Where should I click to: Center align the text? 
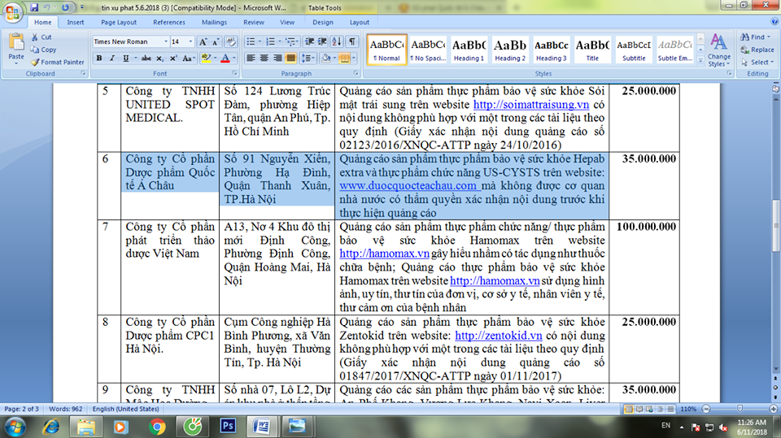coord(264,58)
